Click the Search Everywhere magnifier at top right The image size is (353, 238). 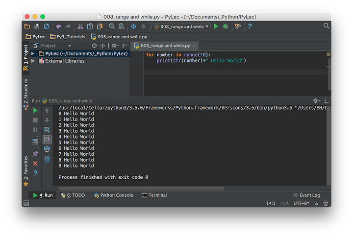(x=326, y=26)
